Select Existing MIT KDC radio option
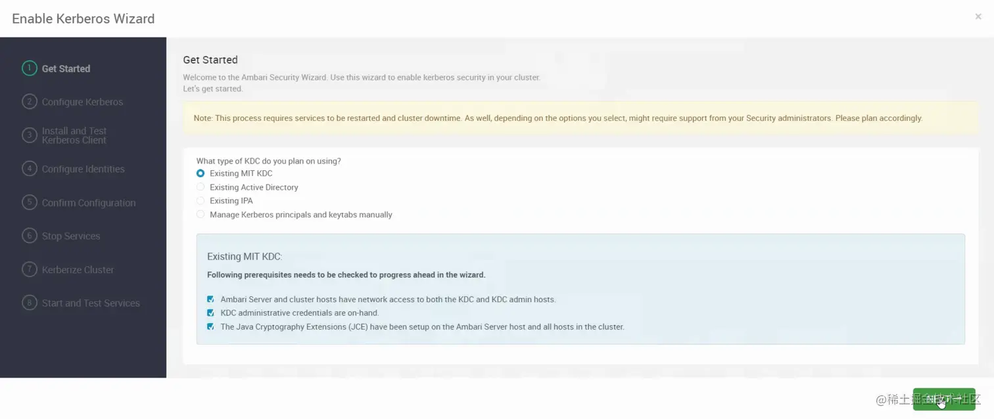 click(201, 173)
